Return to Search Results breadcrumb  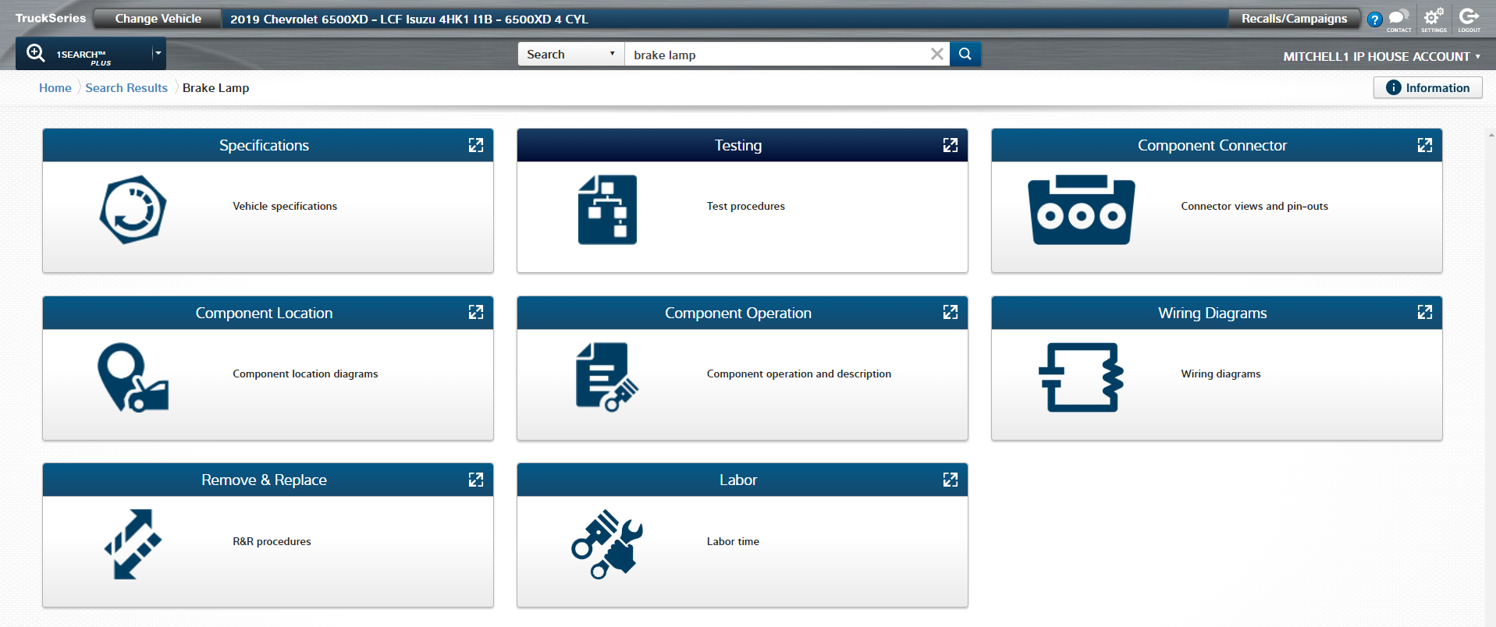pyautogui.click(x=126, y=88)
